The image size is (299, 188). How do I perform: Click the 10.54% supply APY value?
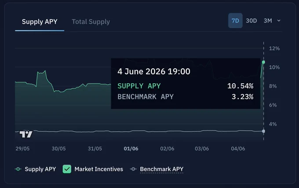coord(240,86)
